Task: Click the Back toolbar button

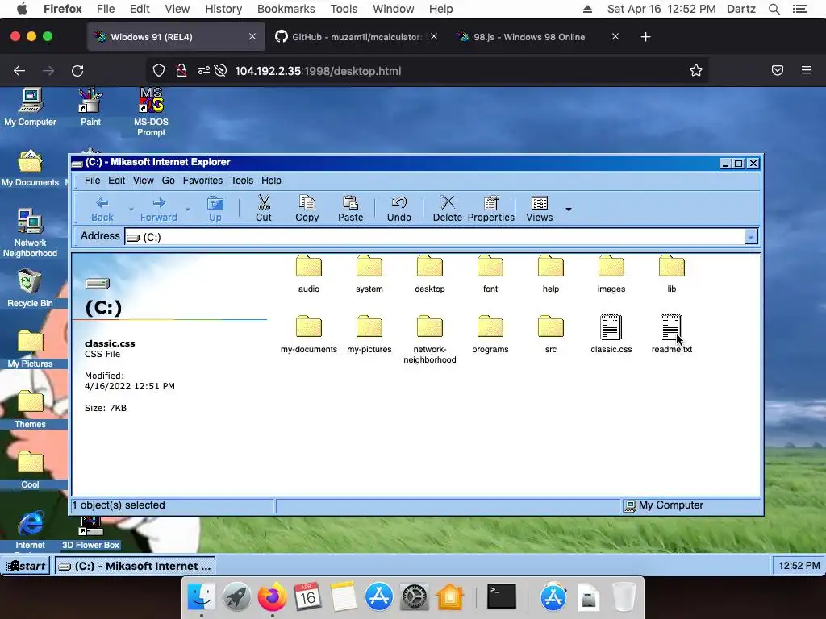Action: (102, 209)
